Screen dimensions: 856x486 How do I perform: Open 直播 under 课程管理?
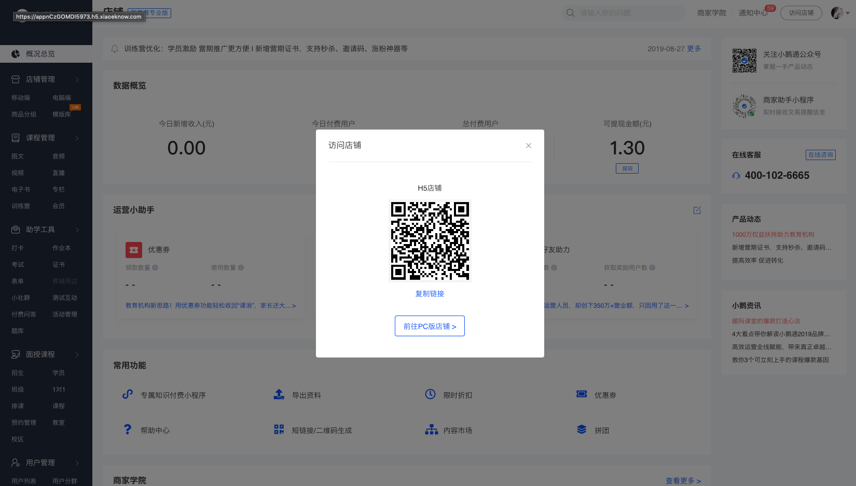point(59,173)
